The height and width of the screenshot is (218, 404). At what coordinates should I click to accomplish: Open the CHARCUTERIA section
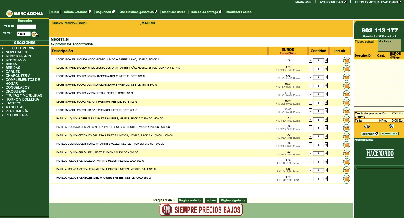pos(18,76)
